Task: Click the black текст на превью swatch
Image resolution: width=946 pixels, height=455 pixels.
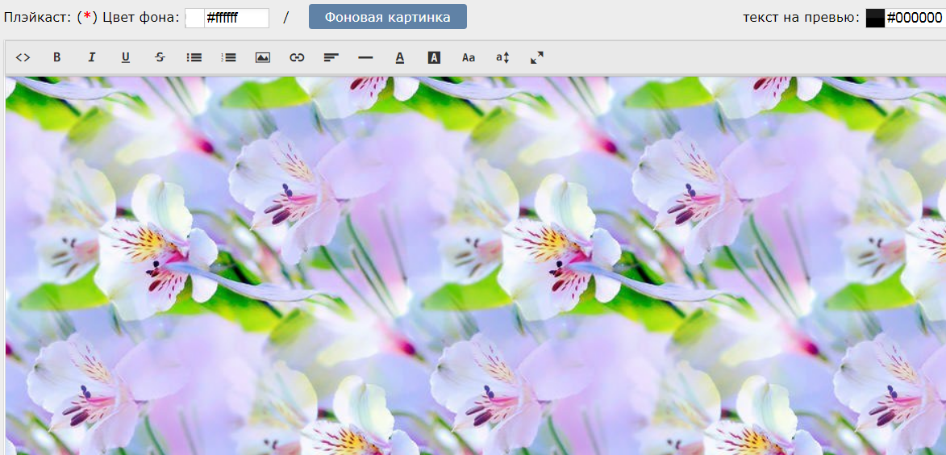Action: click(875, 19)
